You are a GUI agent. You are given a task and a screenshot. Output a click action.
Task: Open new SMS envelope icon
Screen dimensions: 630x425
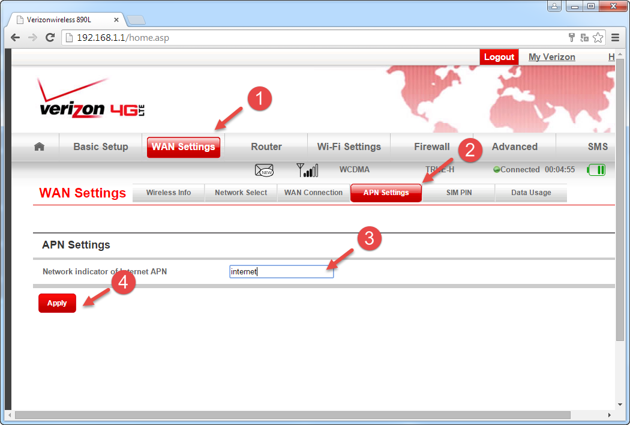tap(264, 170)
